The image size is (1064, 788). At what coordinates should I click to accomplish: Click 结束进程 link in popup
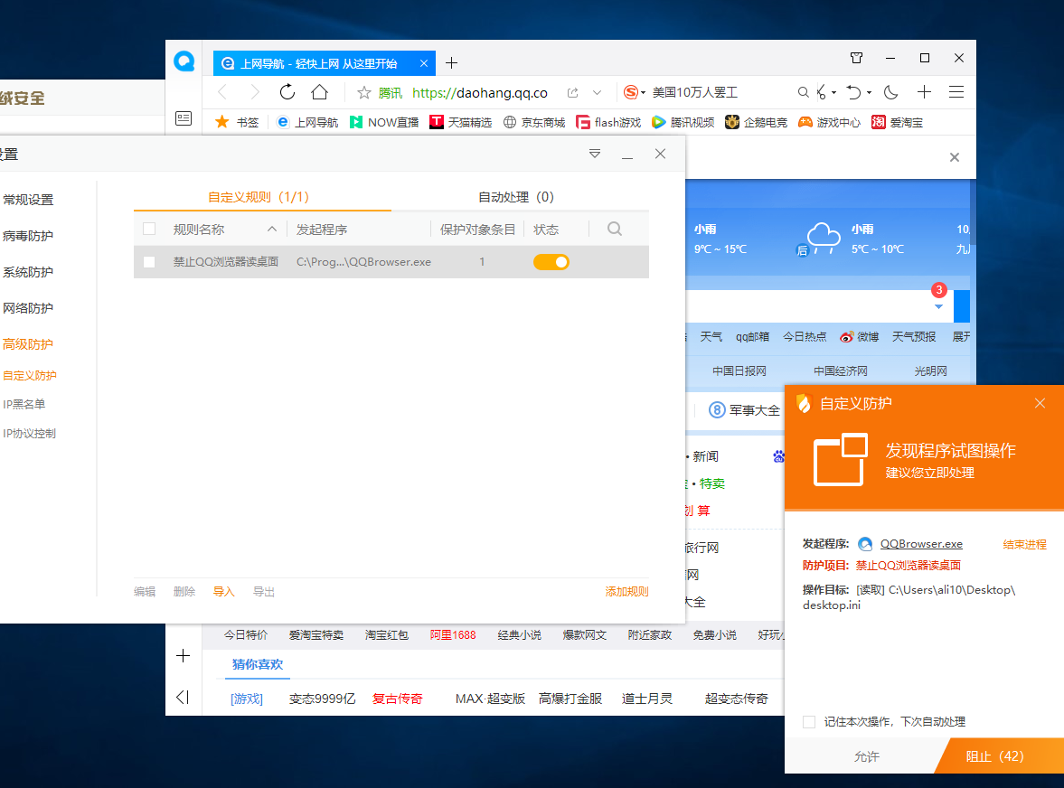pyautogui.click(x=1024, y=545)
